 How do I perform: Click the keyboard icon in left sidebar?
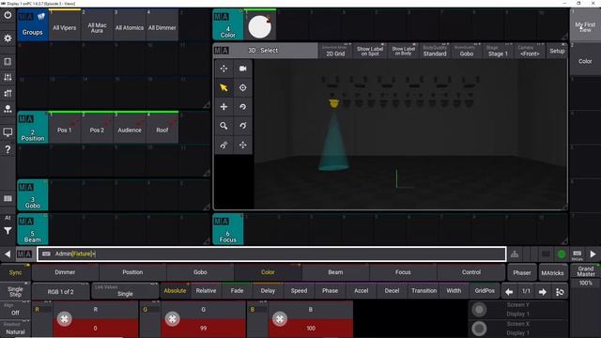coord(8,198)
